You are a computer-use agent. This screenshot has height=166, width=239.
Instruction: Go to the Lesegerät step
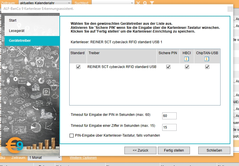[32, 31]
